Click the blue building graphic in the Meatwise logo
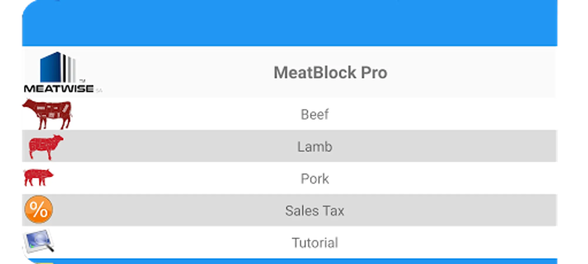This screenshot has height=264, width=588. click(x=50, y=68)
